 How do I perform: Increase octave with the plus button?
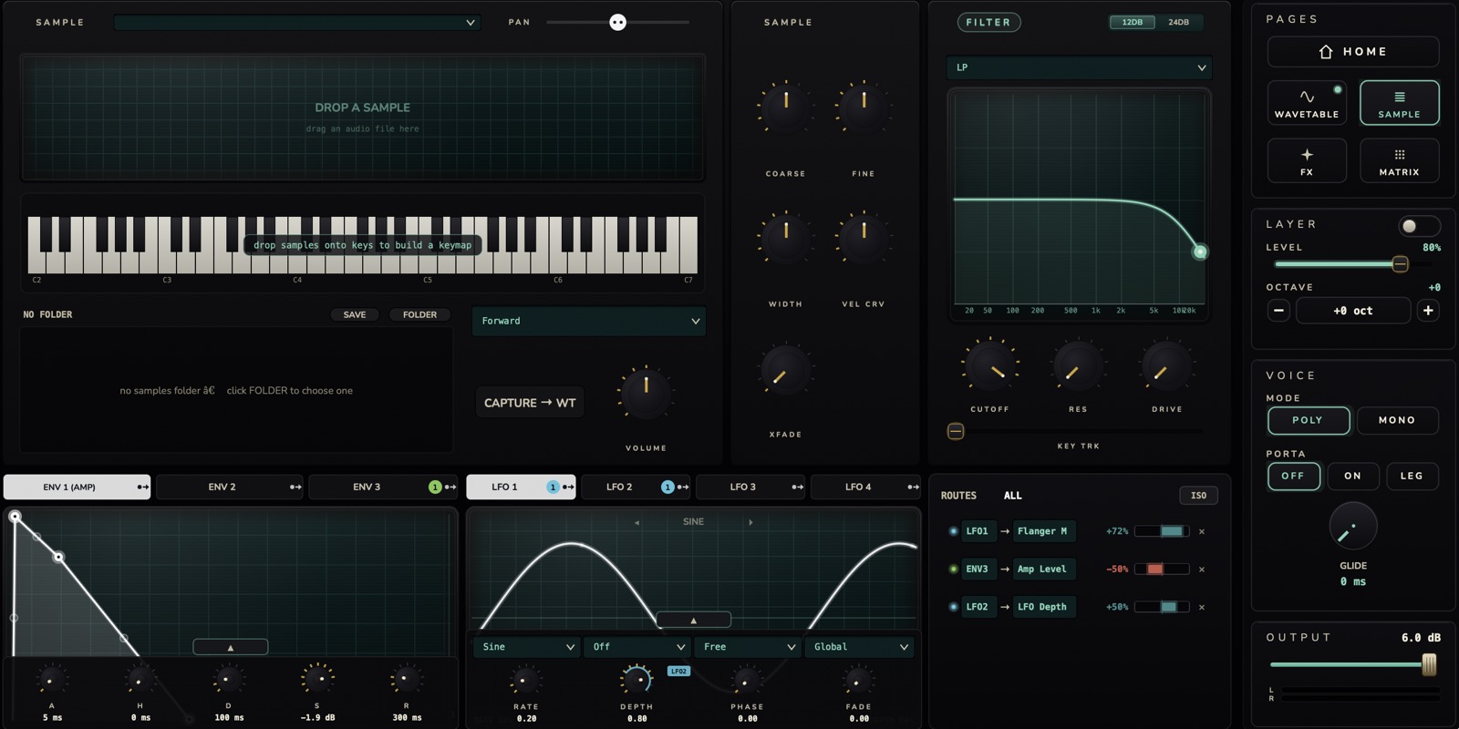pyautogui.click(x=1428, y=311)
